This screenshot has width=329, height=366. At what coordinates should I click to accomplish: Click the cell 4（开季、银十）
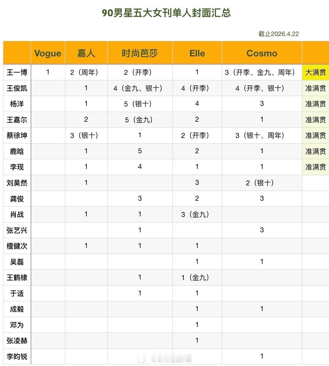(262, 88)
